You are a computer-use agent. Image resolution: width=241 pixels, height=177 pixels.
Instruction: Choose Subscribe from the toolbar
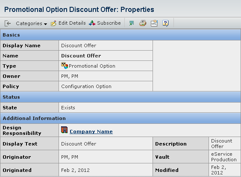[x=109, y=23]
